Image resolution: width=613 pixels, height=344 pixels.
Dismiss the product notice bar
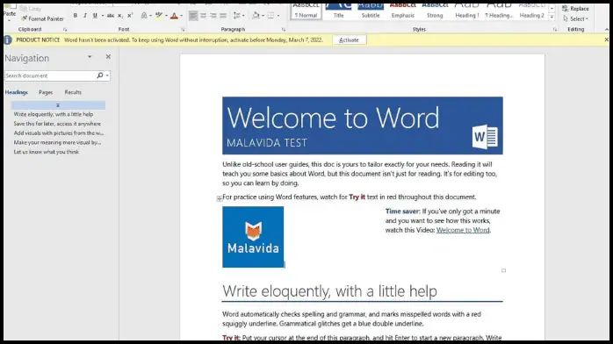tap(606, 39)
